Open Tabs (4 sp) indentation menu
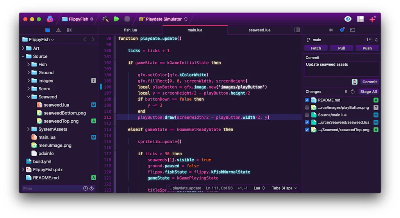The image size is (400, 218). pyautogui.click(x=284, y=188)
